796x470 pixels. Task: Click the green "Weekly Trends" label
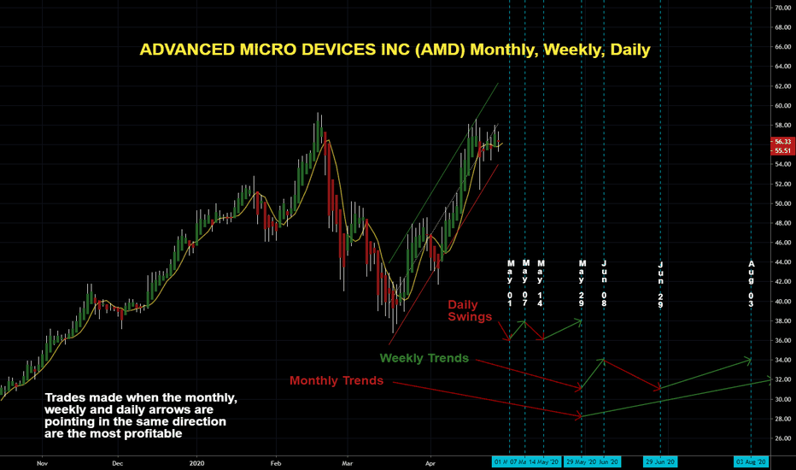point(424,358)
